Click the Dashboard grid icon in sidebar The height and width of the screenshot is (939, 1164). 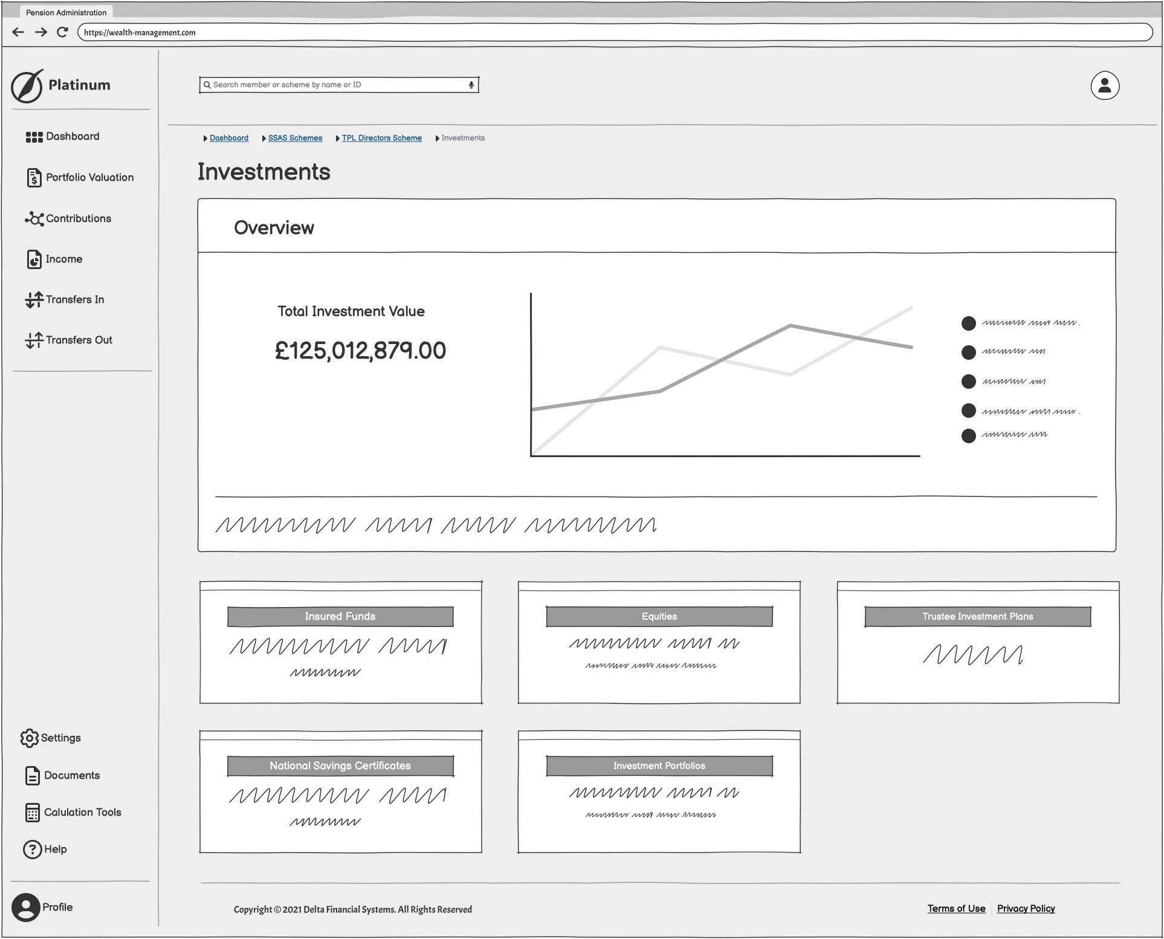coord(34,137)
